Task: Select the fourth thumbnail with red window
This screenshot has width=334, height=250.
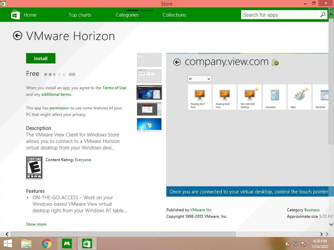Action: click(149, 109)
